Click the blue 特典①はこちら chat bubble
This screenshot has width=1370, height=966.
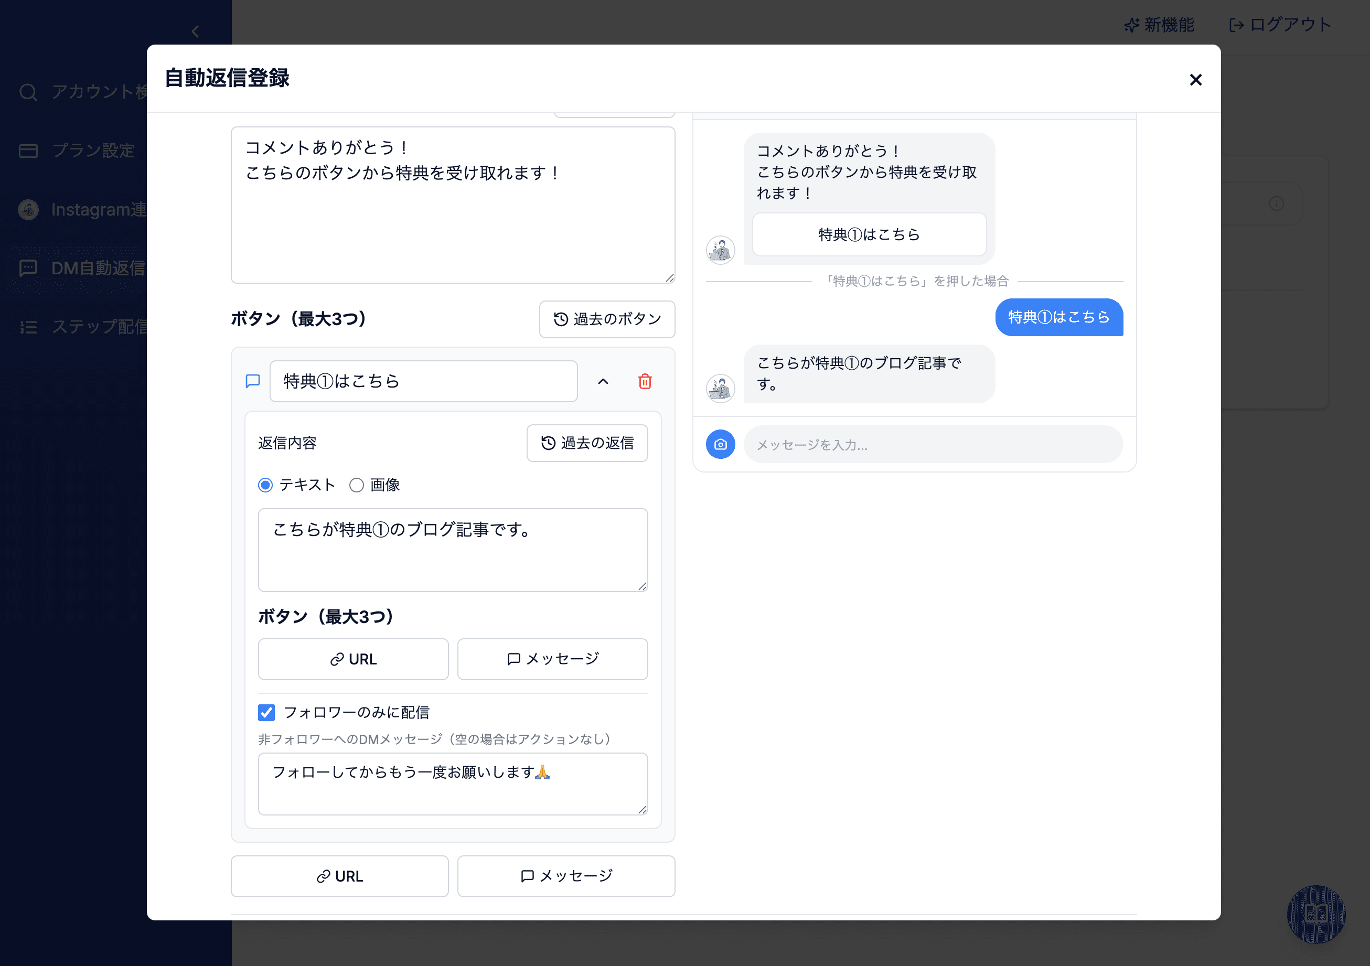point(1059,317)
